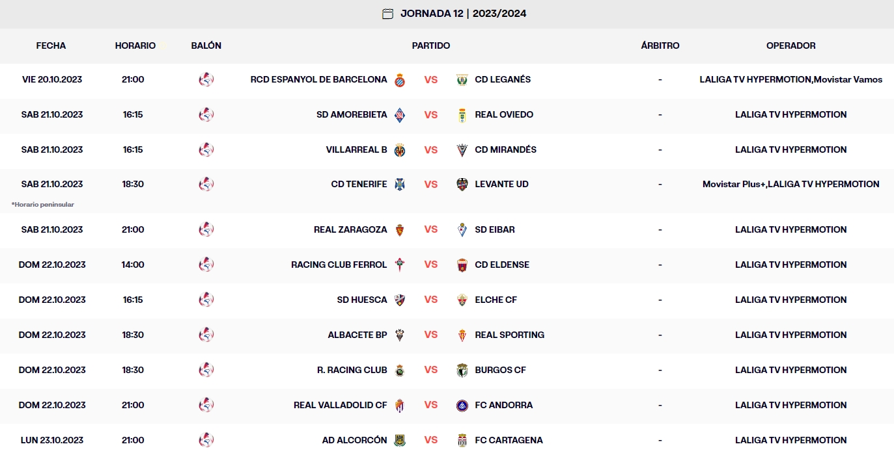The height and width of the screenshot is (455, 894).
Task: Click the Horario peninsular note under Tenerife row
Action: [44, 204]
